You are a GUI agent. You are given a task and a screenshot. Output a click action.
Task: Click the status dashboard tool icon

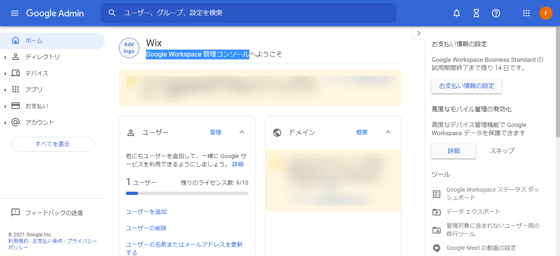(437, 194)
